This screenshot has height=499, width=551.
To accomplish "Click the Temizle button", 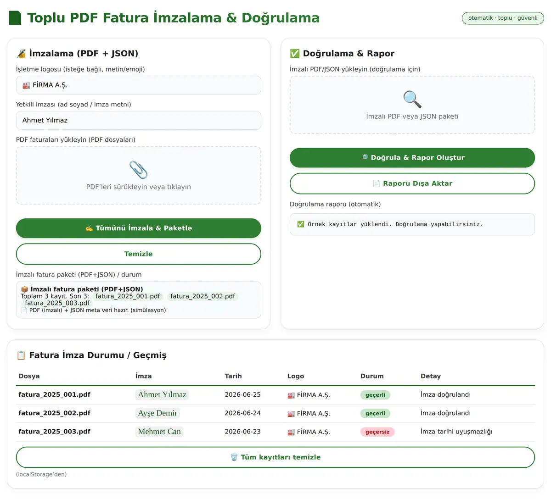I will point(139,254).
